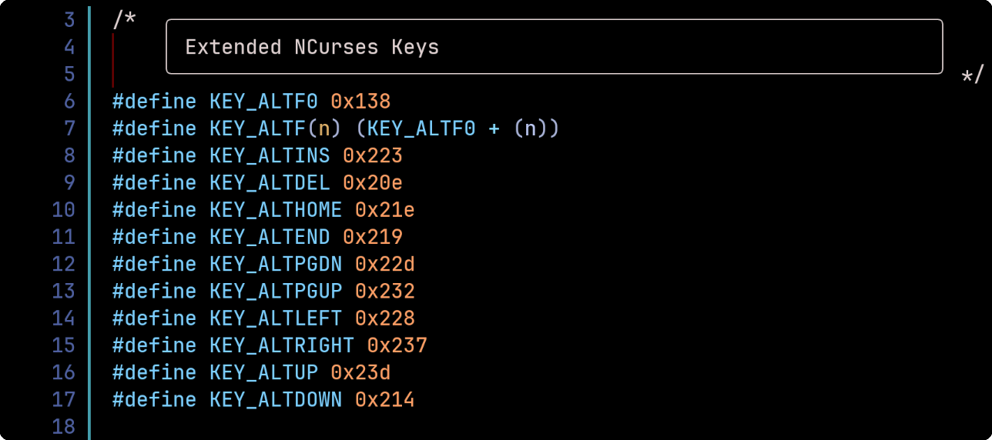Click line number 18 in the gutter
Screen dimensions: 992x440
(63, 426)
